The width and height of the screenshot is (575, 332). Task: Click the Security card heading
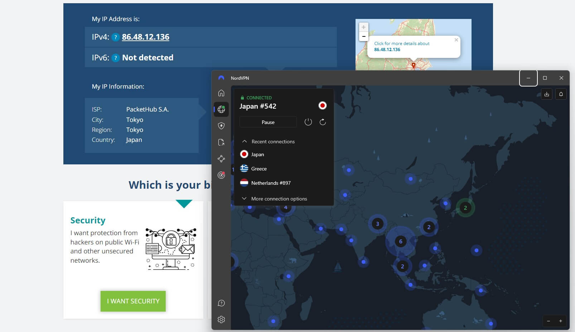pos(88,220)
